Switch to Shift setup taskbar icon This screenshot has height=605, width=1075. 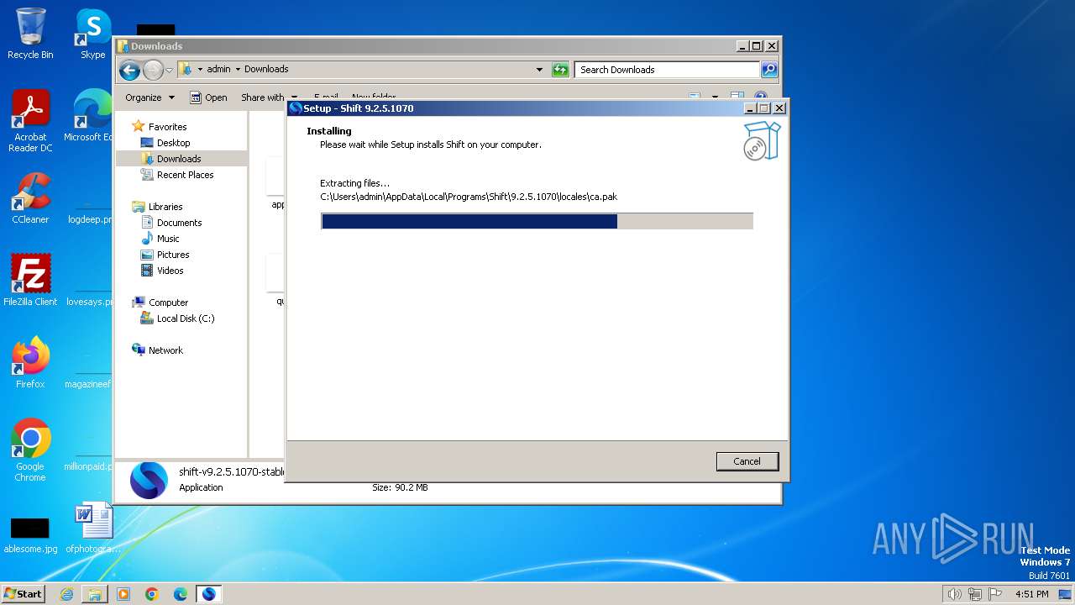click(209, 594)
